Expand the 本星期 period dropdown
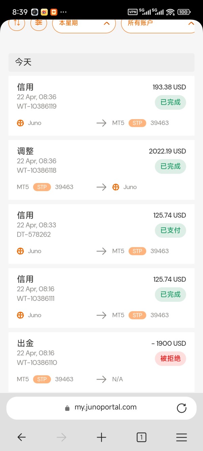 point(84,23)
